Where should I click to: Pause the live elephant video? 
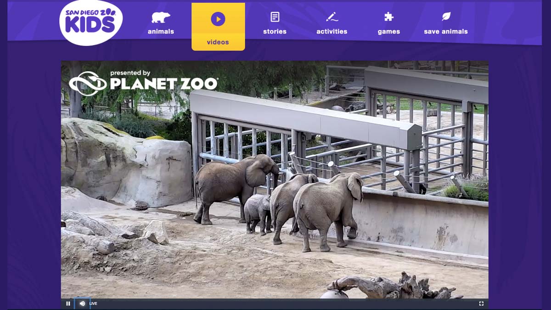click(x=68, y=304)
